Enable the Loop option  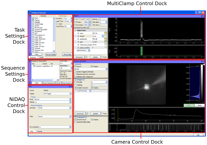[57, 24]
